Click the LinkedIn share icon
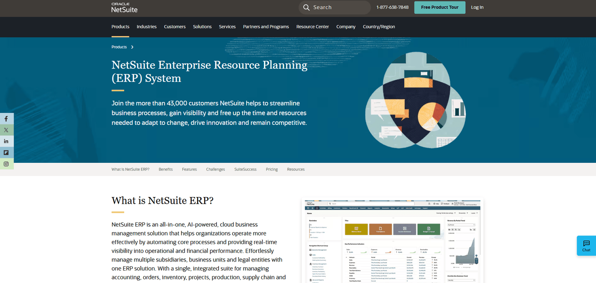The image size is (596, 283). (x=6, y=141)
